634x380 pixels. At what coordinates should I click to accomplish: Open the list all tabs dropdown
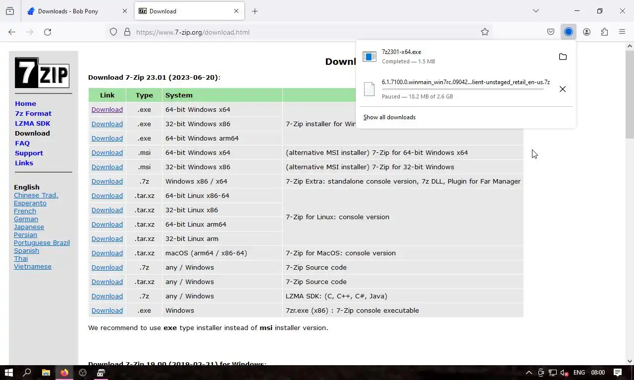(536, 11)
